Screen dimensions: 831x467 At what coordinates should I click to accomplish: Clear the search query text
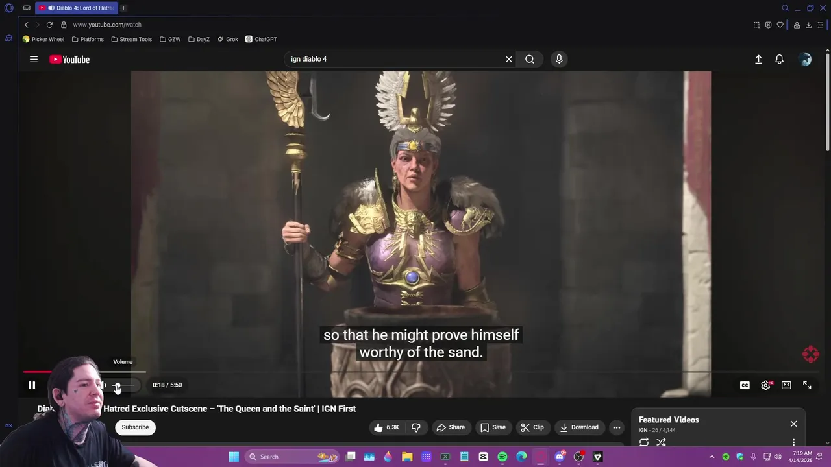pos(509,59)
